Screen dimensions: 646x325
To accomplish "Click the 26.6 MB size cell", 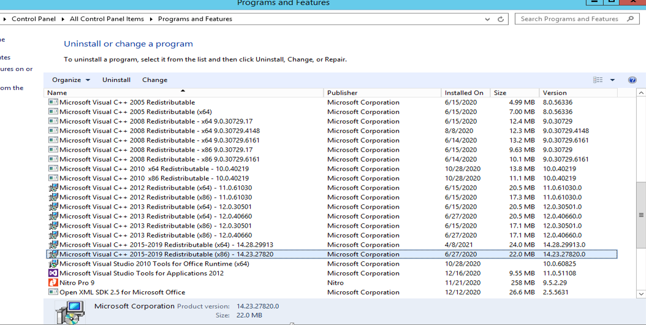I will click(x=522, y=292).
